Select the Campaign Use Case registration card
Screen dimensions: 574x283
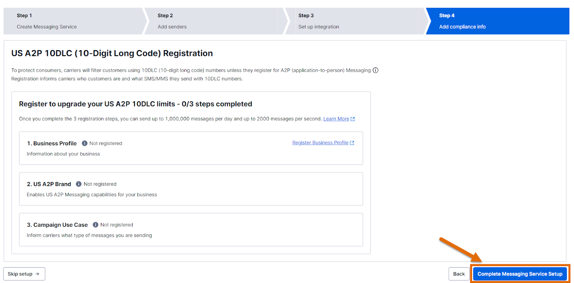tap(191, 230)
